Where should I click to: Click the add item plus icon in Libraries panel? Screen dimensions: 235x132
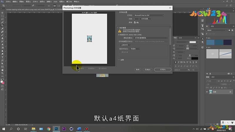(x=207, y=74)
